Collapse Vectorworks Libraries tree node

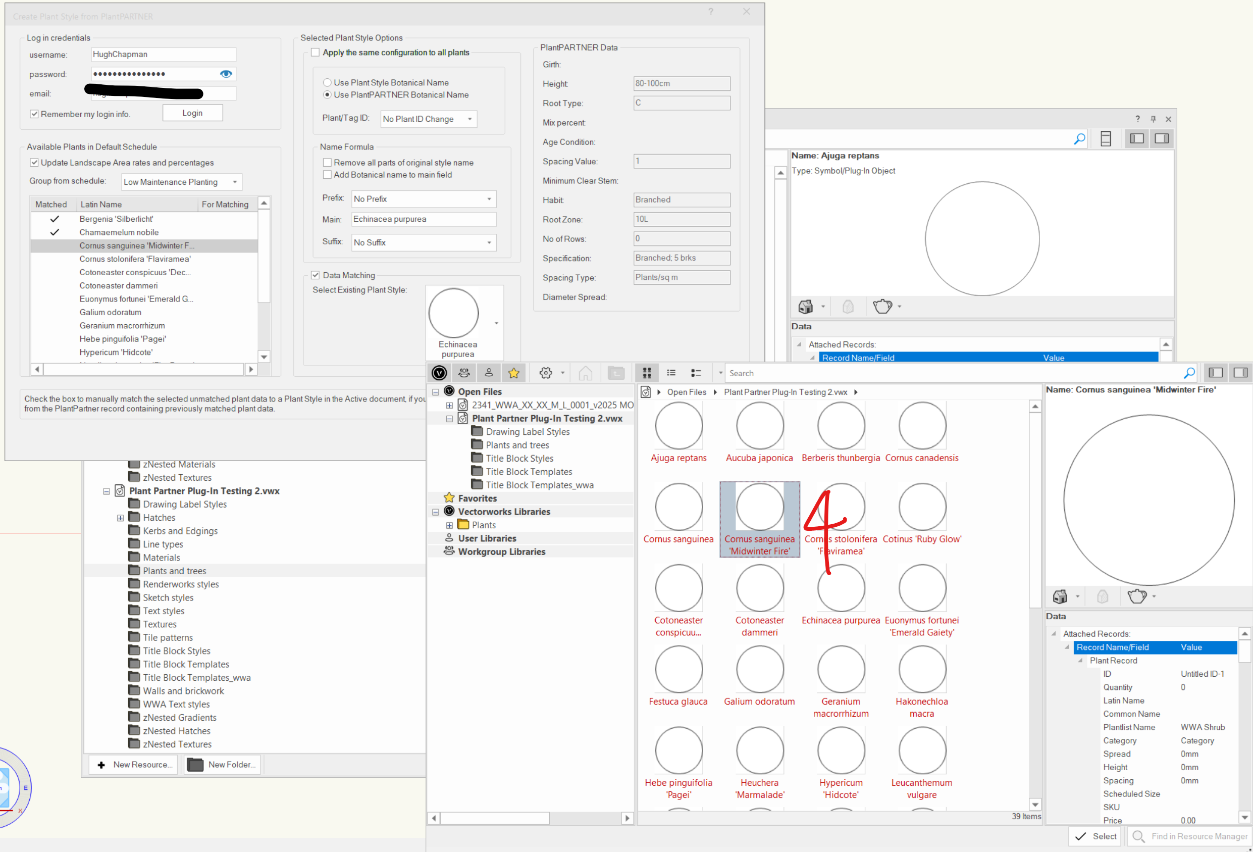point(436,512)
